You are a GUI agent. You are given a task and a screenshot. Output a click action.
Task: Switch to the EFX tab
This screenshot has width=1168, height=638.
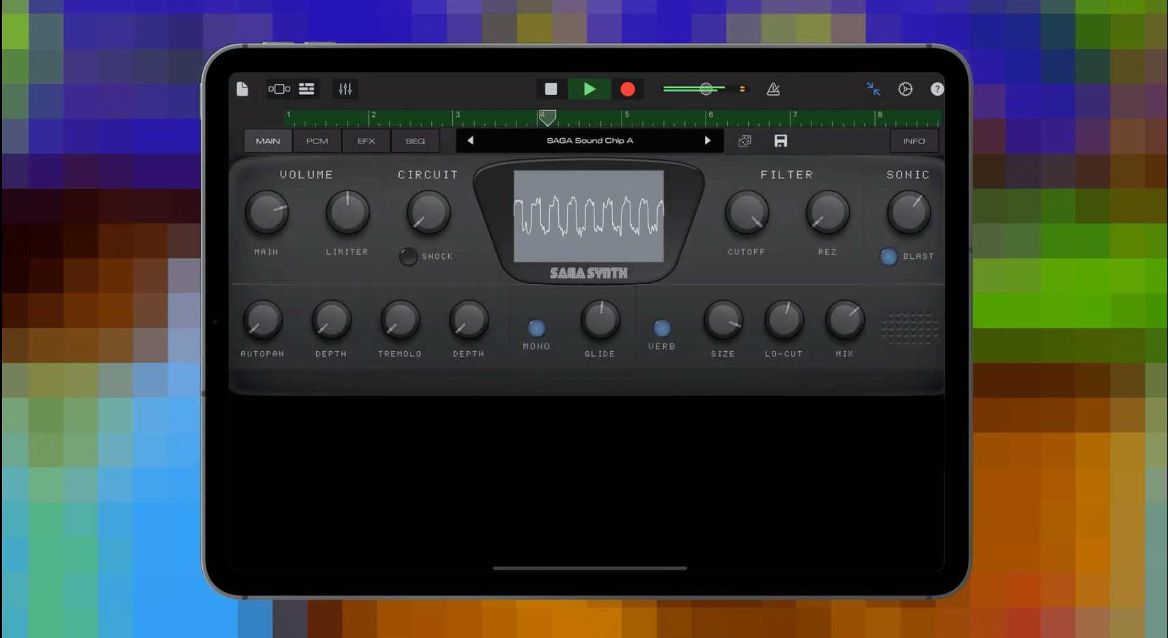point(366,141)
